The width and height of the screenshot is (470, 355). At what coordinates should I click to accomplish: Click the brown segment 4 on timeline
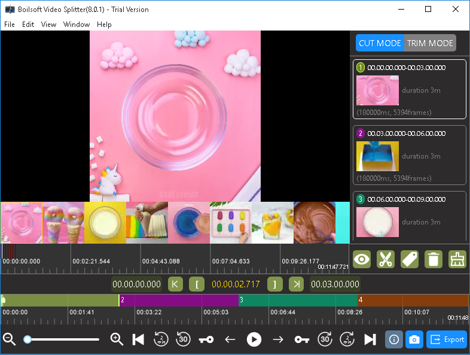[x=413, y=300]
